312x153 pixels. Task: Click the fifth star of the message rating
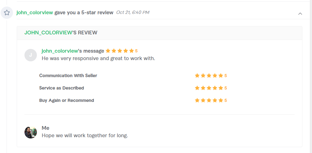[131, 51]
